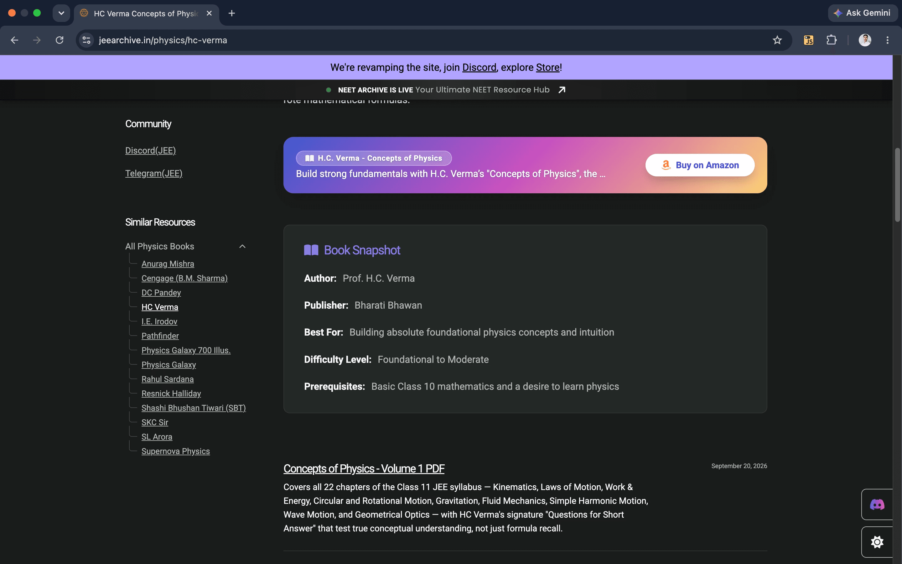This screenshot has height=564, width=902.
Task: Close the HC Verma tab
Action: pyautogui.click(x=209, y=13)
